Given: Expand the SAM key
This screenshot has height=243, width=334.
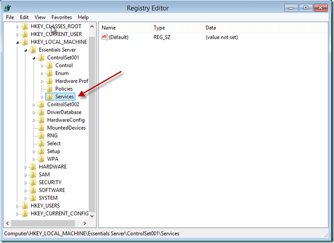Looking at the screenshot, I should click(25, 175).
